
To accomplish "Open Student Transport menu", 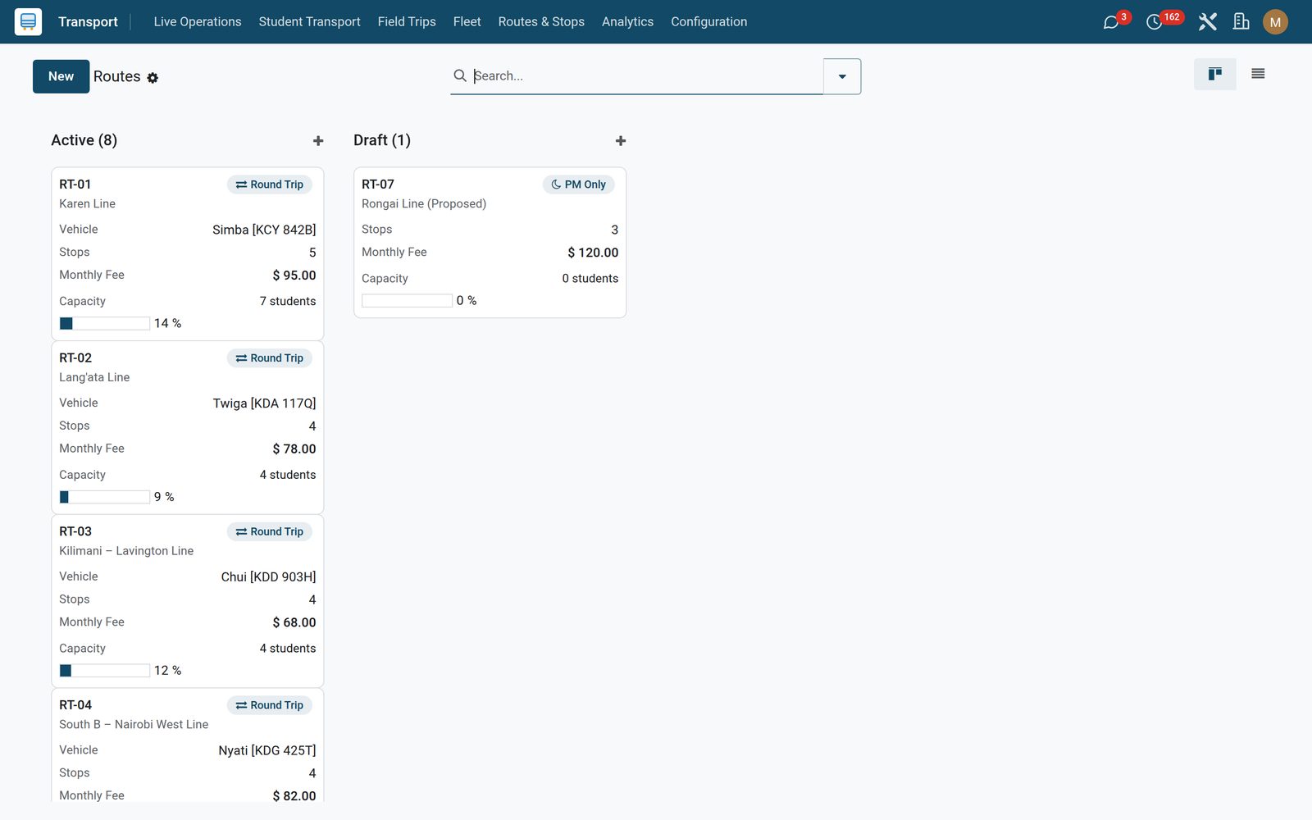I will [x=309, y=21].
